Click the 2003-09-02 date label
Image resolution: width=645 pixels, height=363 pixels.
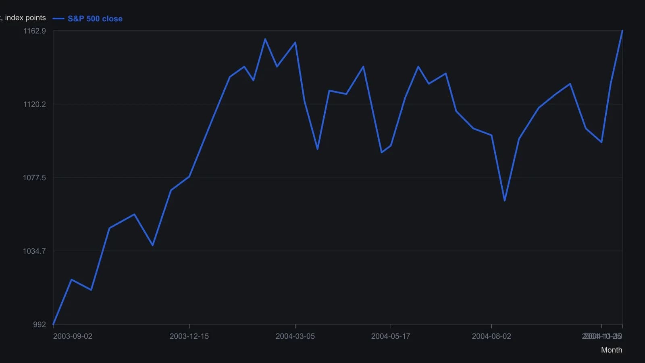click(x=73, y=336)
